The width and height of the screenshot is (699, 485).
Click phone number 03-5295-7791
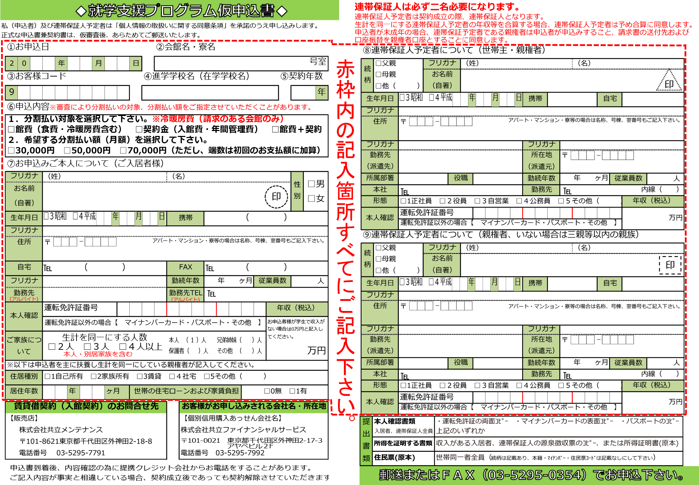point(81,453)
